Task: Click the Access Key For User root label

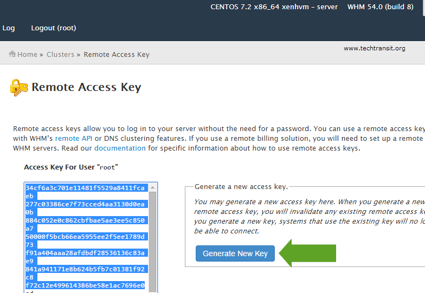Action: click(71, 167)
